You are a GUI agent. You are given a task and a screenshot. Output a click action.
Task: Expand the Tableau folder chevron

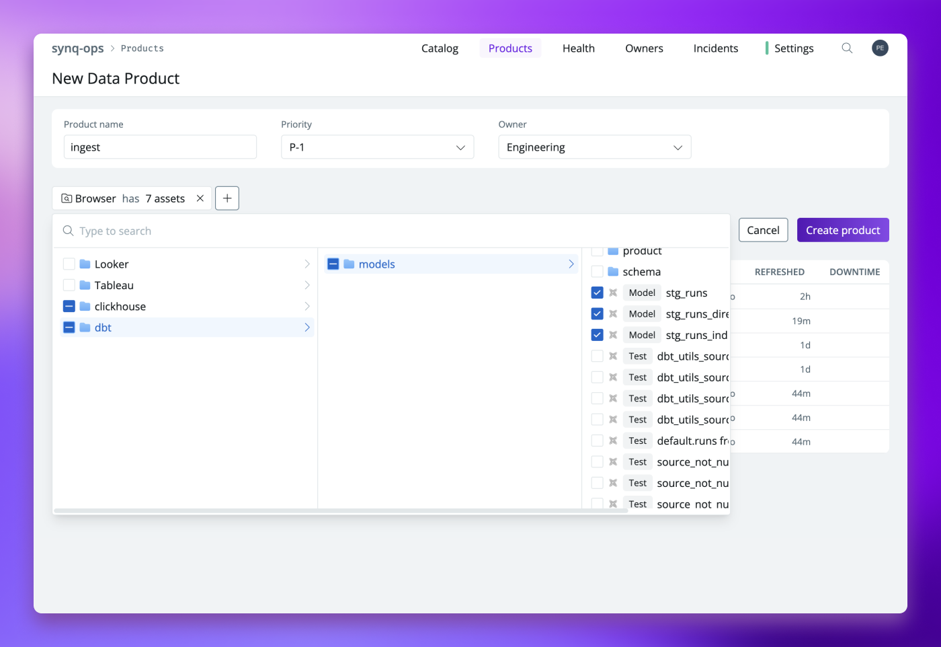pyautogui.click(x=307, y=285)
